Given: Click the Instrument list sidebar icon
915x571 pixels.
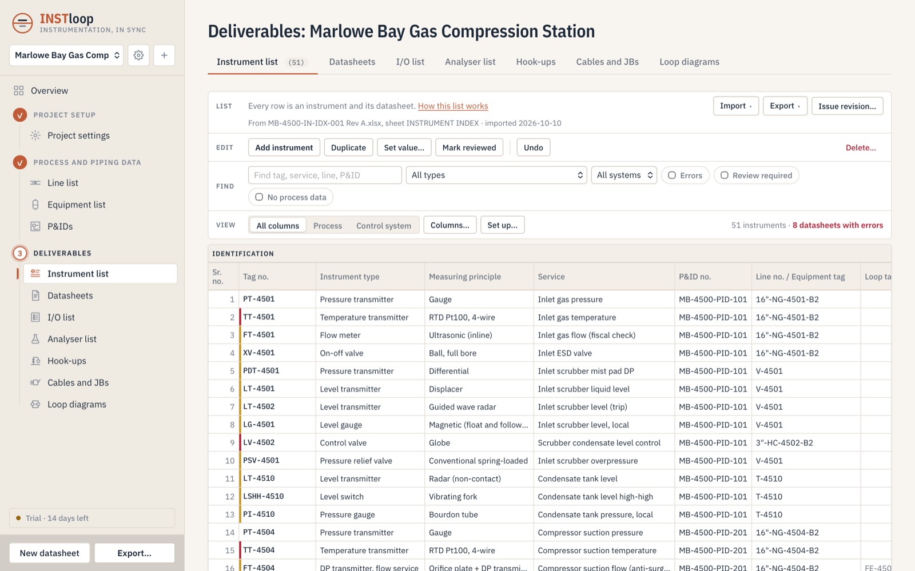Looking at the screenshot, I should (35, 274).
